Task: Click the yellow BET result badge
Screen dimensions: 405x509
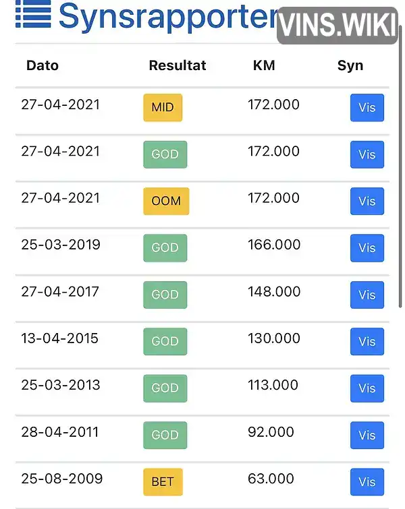Action: [163, 482]
